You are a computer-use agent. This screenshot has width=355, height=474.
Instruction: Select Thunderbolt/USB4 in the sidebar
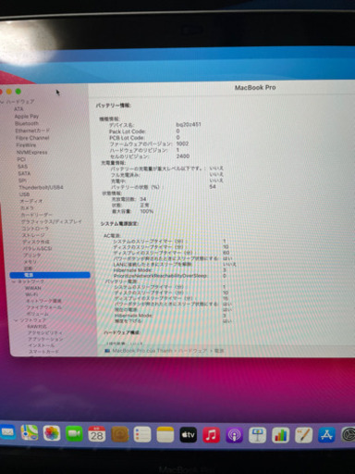tap(41, 187)
